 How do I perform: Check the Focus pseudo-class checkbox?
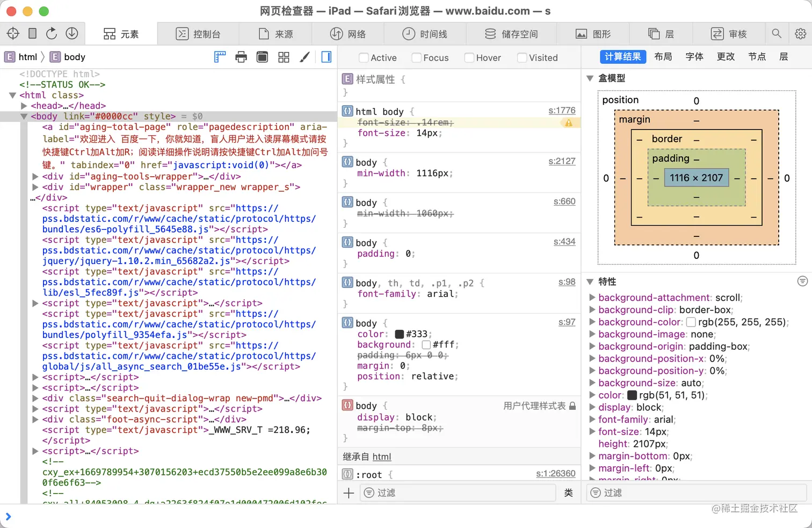(416, 57)
